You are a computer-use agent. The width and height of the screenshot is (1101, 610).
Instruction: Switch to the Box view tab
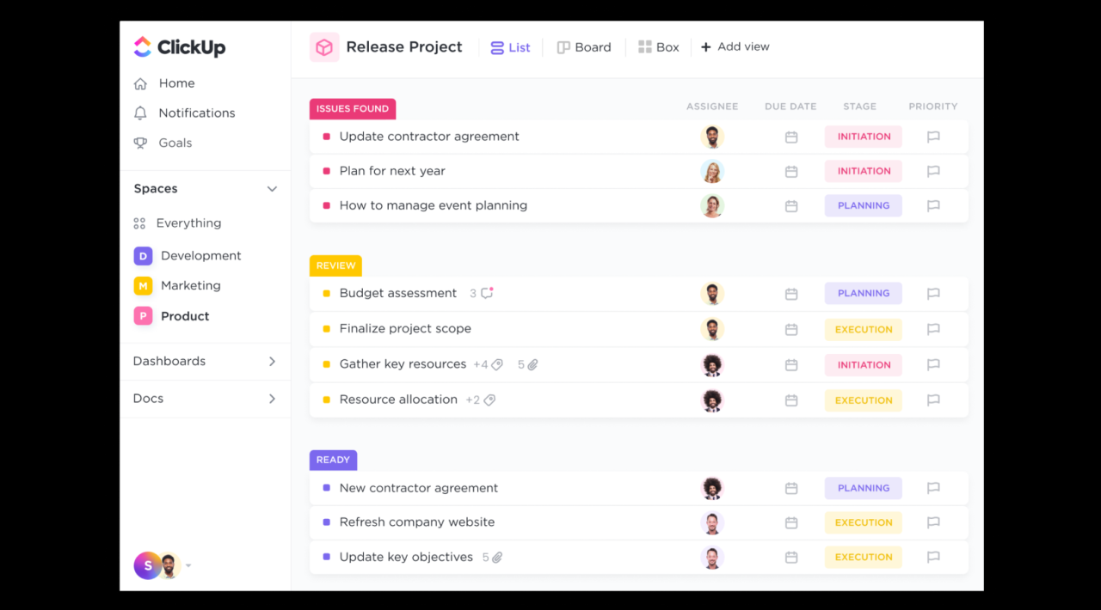pyautogui.click(x=659, y=46)
